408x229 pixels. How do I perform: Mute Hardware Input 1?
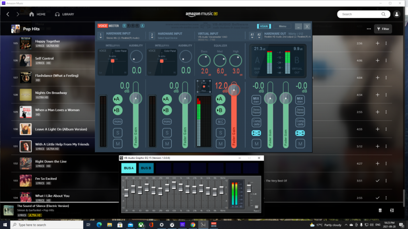pyautogui.click(x=118, y=144)
